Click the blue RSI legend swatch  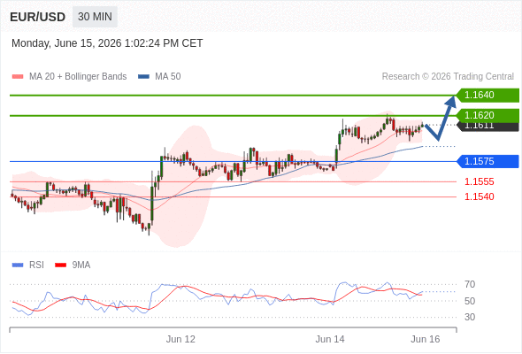pos(18,265)
